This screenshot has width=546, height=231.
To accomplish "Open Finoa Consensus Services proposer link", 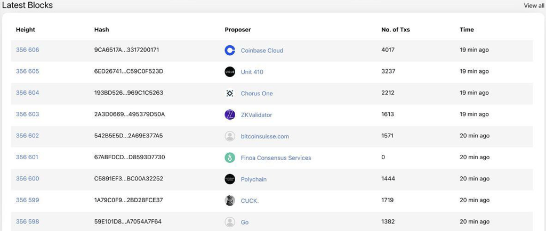I will point(276,158).
